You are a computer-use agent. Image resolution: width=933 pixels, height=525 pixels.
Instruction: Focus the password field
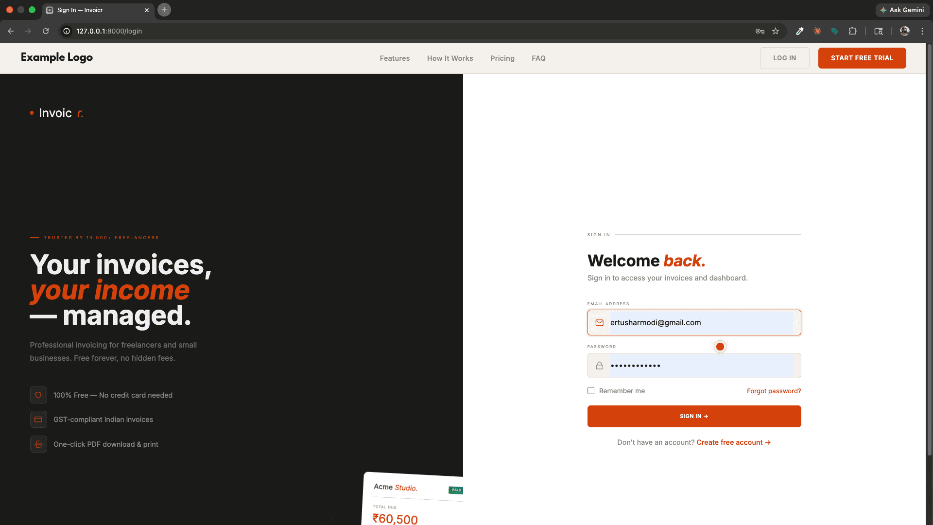[x=694, y=366]
